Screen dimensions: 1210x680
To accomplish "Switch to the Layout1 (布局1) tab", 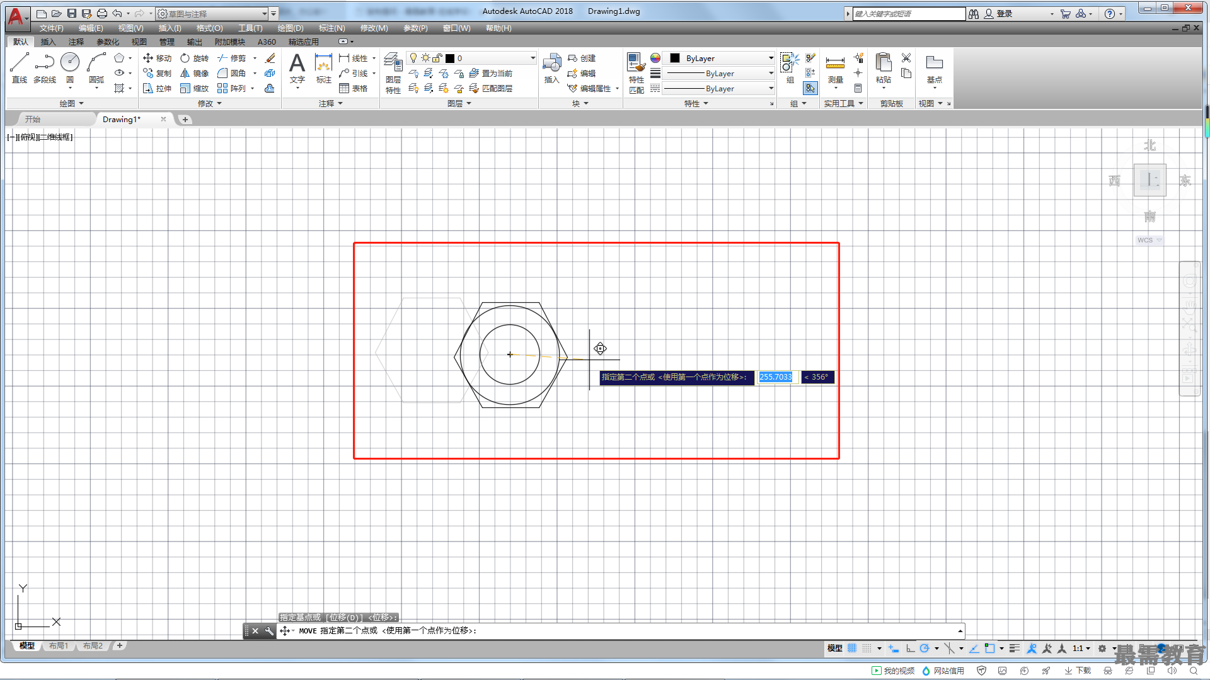I will point(59,646).
